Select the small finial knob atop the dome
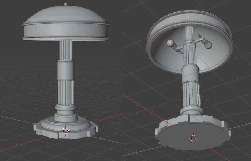 [x=65, y=4]
